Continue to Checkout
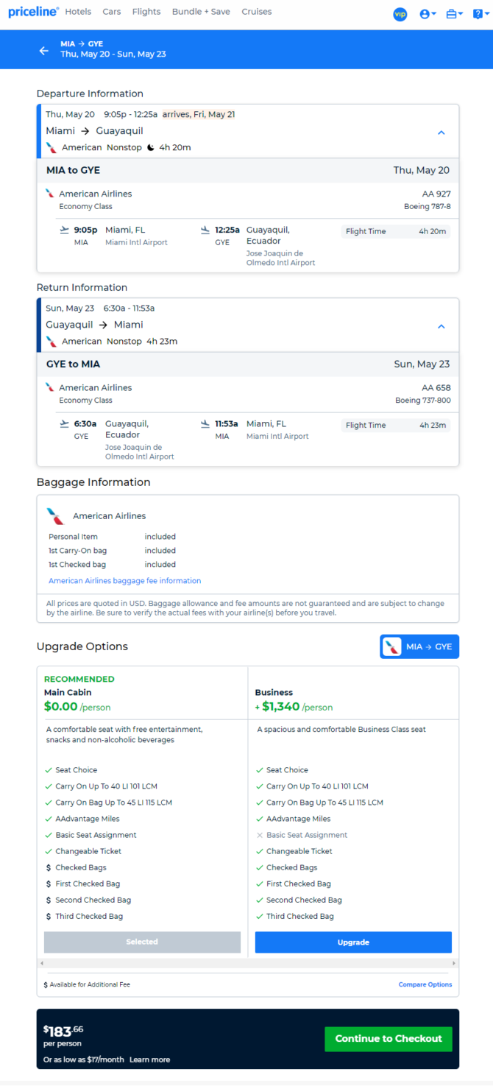 (x=389, y=1039)
